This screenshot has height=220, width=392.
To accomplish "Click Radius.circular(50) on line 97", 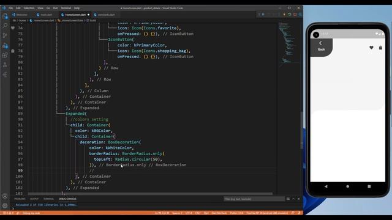I will (x=137, y=159).
